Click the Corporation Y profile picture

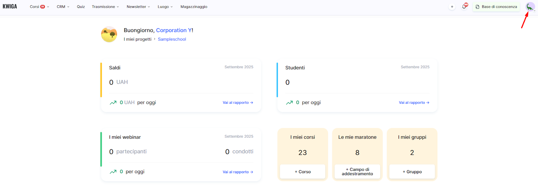(109, 34)
